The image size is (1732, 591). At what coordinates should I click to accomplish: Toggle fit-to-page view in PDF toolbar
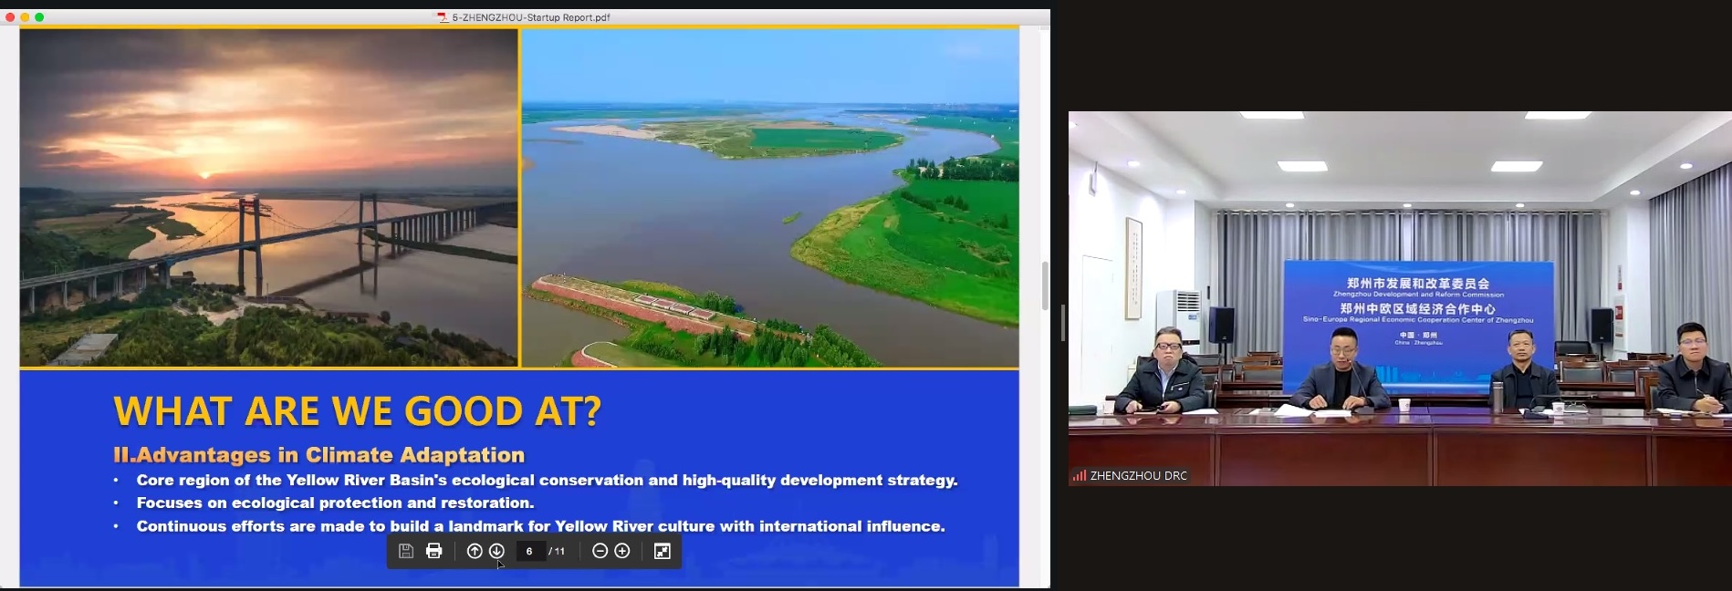pos(663,551)
